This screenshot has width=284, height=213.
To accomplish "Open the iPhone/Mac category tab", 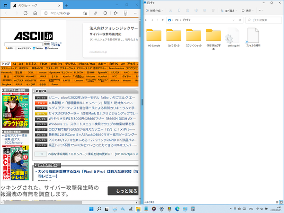I will pos(87,64).
